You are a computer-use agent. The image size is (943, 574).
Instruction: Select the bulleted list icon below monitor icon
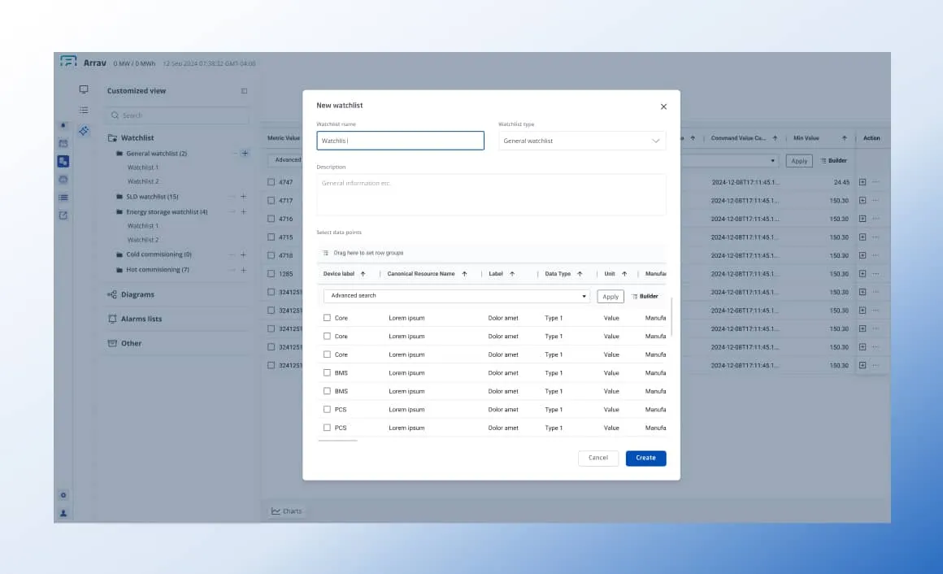coord(84,110)
